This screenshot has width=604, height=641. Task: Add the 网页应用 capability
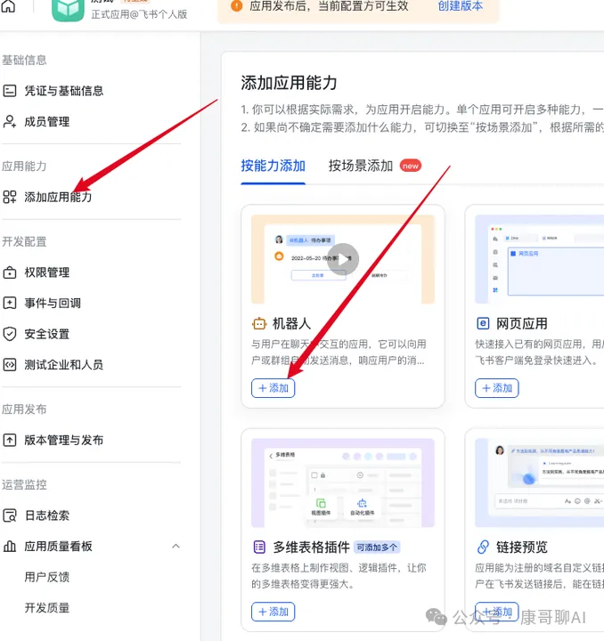497,388
